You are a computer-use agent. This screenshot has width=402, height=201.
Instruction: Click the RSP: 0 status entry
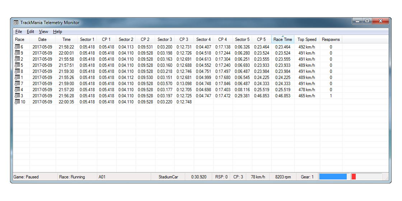coord(221,177)
